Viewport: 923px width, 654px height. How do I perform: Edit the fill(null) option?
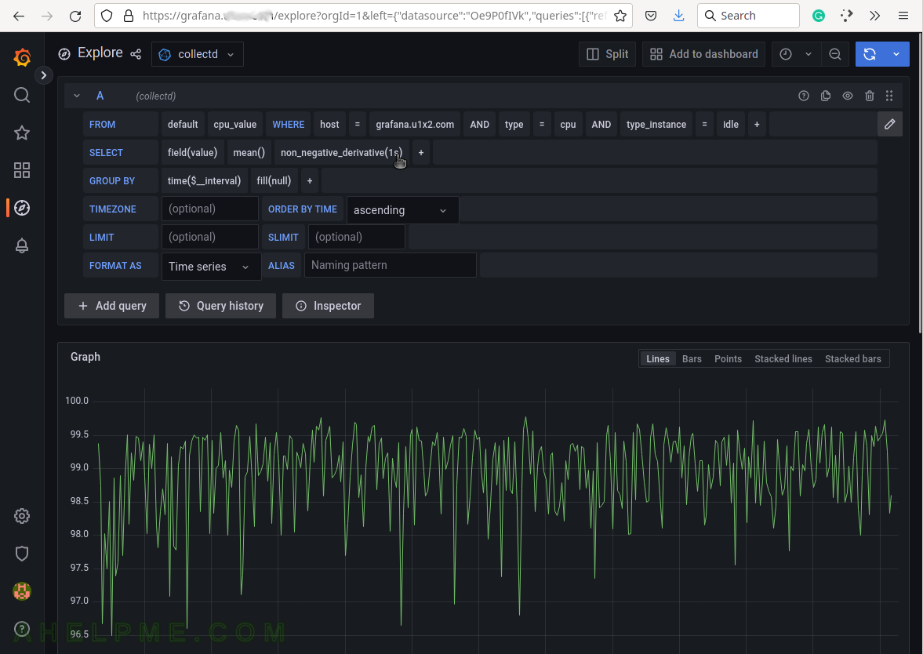274,180
